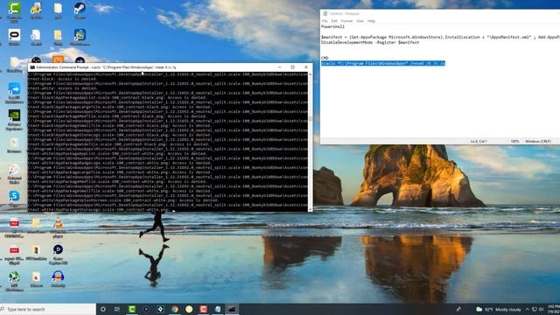The width and height of the screenshot is (560, 315).
Task: Maximize the Command Prompt window
Action: 293,67
